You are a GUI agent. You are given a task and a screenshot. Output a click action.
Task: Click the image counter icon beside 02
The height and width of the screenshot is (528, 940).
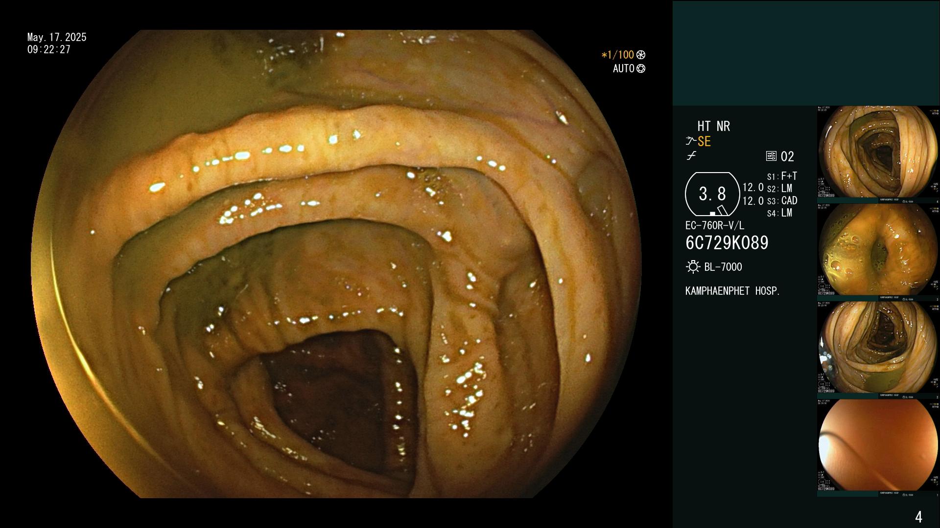(771, 156)
